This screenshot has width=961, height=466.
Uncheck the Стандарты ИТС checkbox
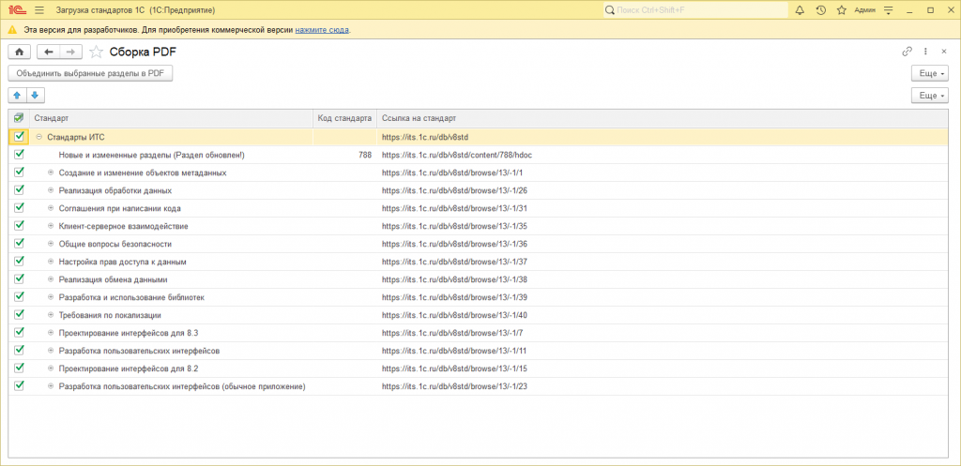[x=19, y=137]
